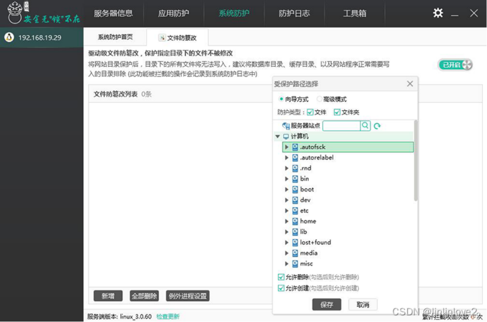
Task: Click the dev folder icon
Action: (x=295, y=200)
